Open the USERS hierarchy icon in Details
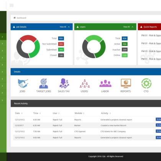The width and height of the screenshot is (161, 161). click(85, 84)
